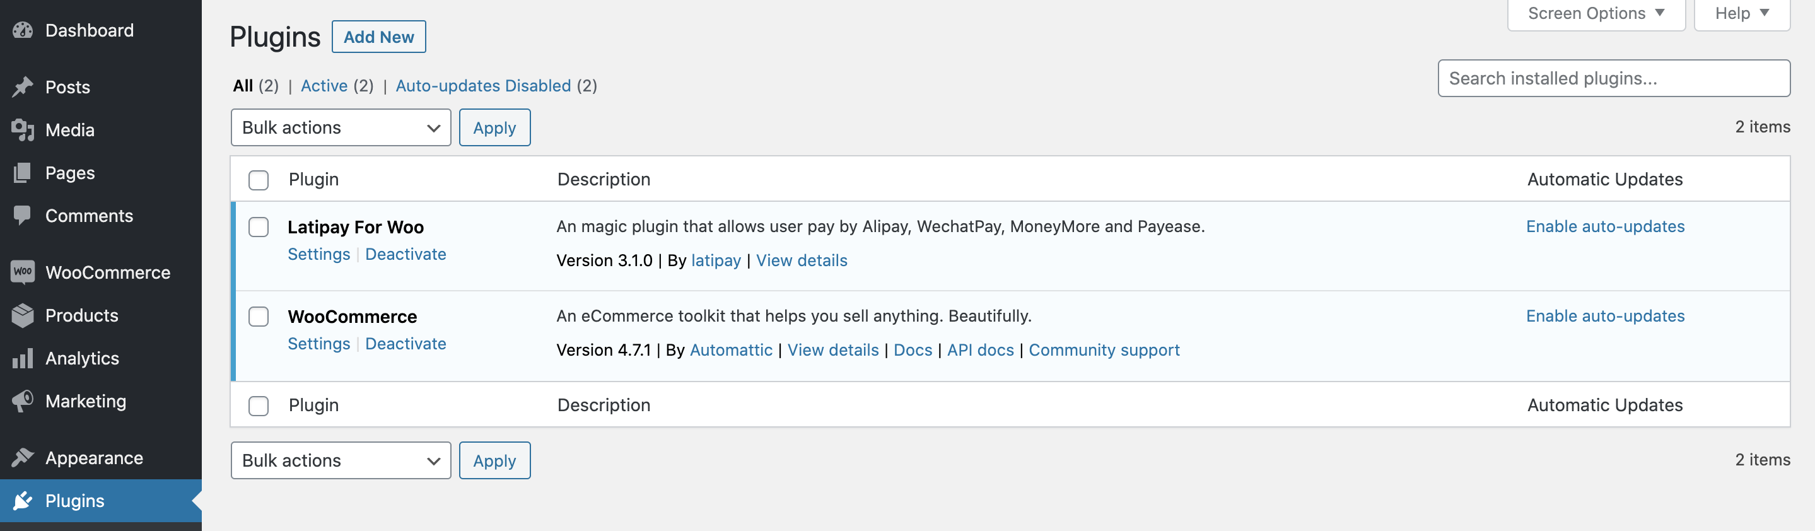This screenshot has height=531, width=1815.
Task: Click the bottom Automatic Updates column header
Action: (x=1605, y=406)
